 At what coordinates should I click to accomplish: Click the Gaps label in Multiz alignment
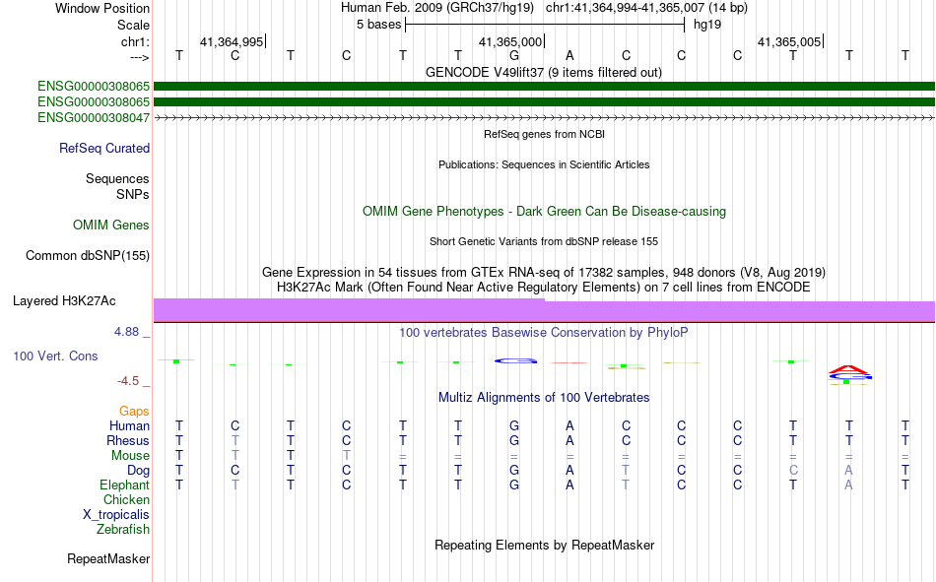coord(134,411)
